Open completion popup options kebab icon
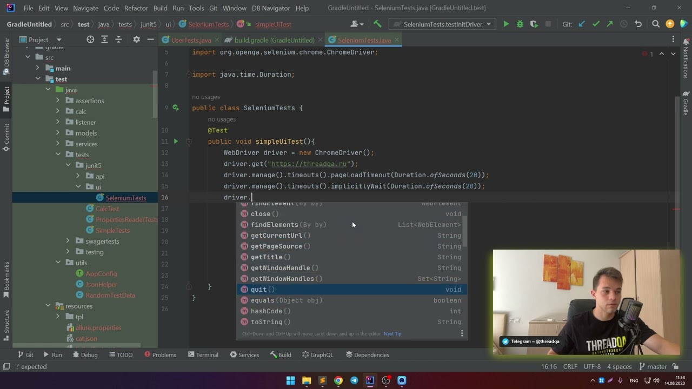This screenshot has height=389, width=692. (462, 333)
